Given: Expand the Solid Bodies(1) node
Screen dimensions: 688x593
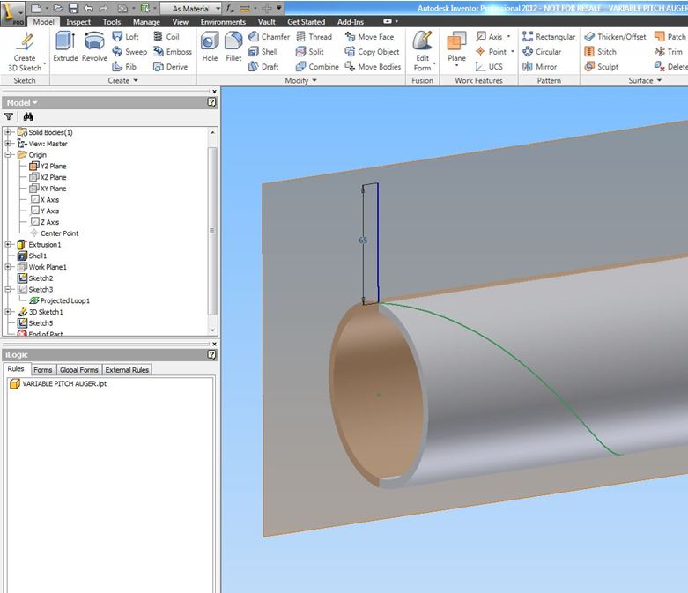Looking at the screenshot, I should (x=8, y=132).
